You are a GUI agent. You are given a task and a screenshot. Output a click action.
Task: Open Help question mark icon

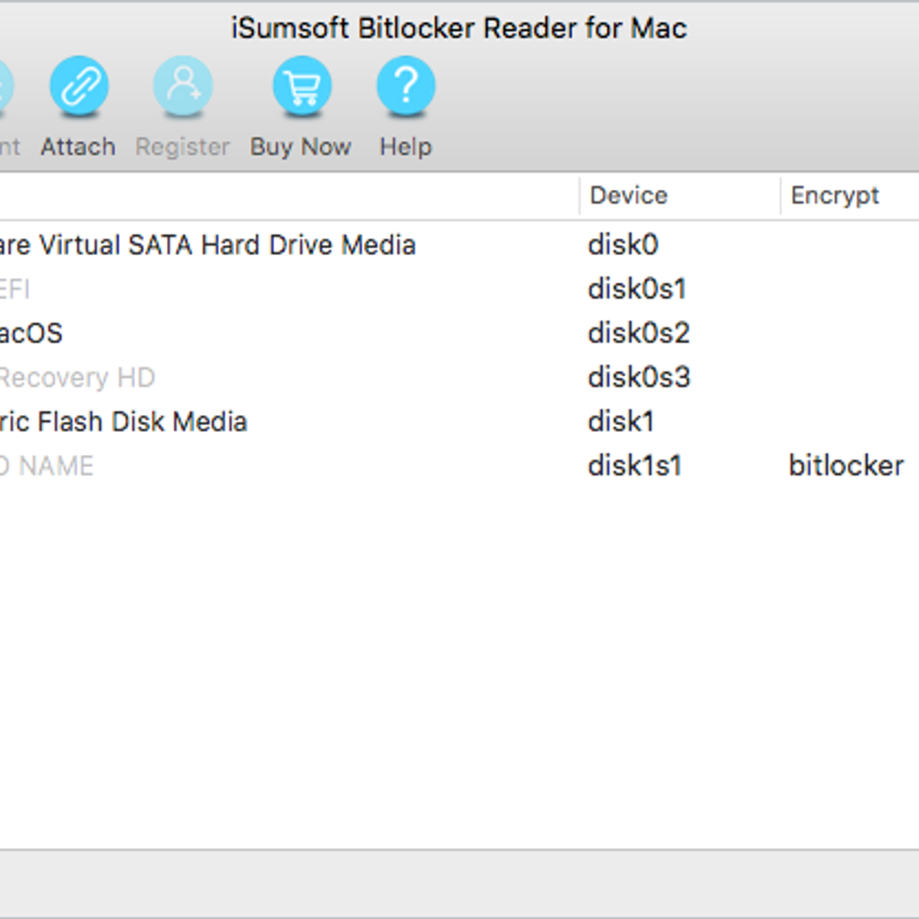point(406,86)
